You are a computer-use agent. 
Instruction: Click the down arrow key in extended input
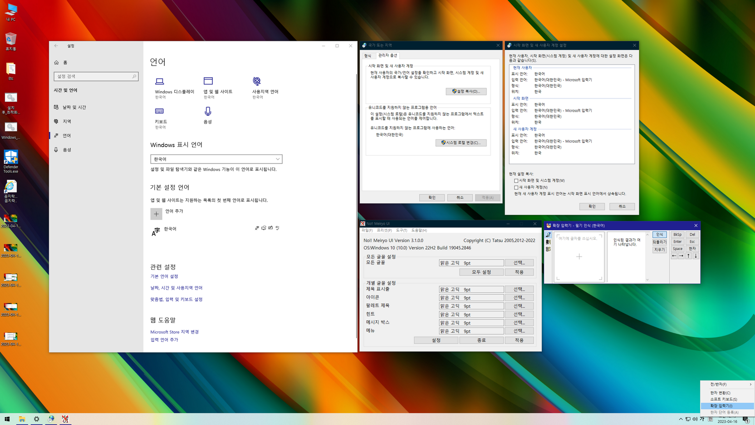pos(696,256)
